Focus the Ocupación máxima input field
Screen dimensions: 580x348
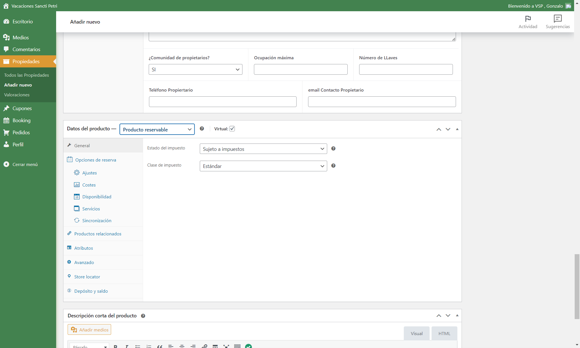click(301, 69)
